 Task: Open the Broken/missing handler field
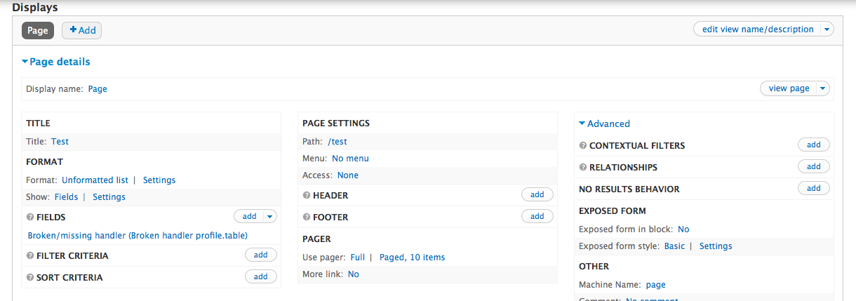[138, 236]
